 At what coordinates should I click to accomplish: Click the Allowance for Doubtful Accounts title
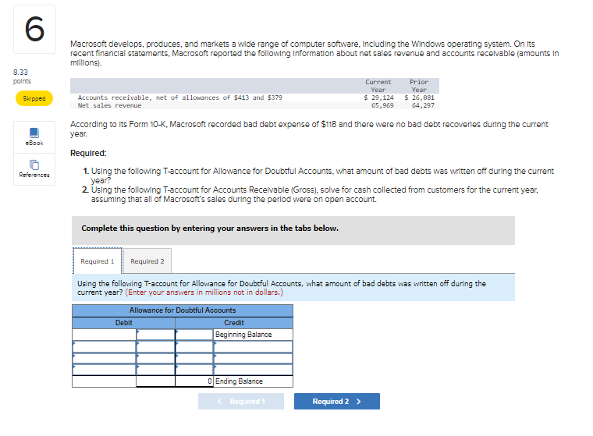pyautogui.click(x=183, y=310)
